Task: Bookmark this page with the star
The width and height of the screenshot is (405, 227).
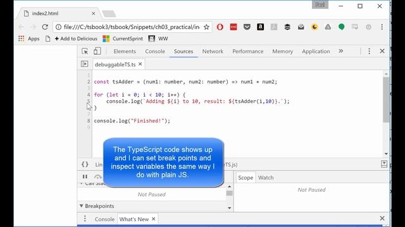Action: coord(206,26)
